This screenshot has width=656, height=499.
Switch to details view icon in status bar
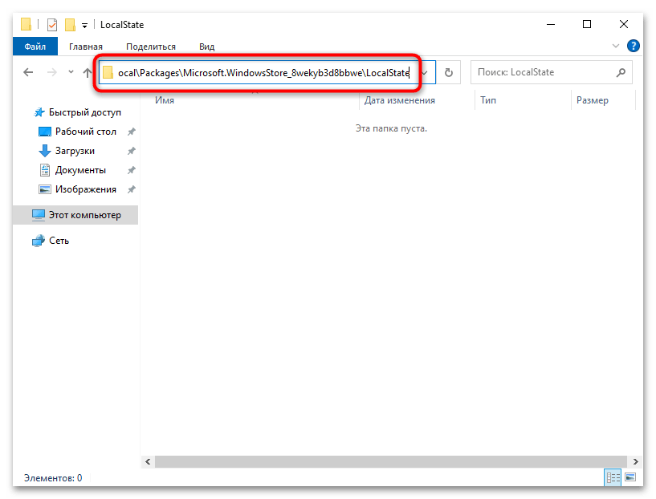tap(613, 477)
